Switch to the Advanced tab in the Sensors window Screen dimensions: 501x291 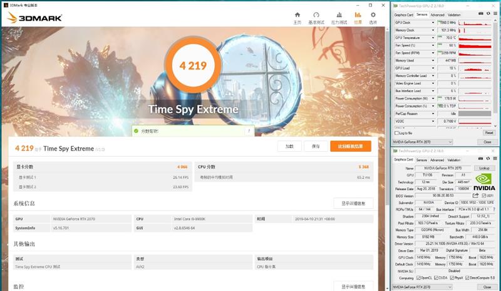437,14
